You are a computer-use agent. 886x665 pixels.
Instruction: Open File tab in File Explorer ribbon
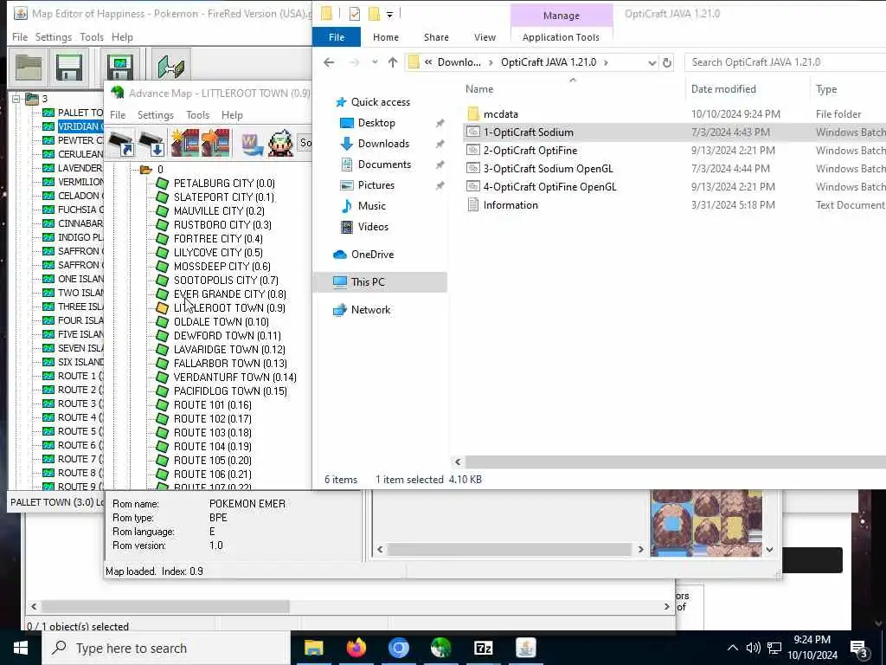(x=337, y=37)
